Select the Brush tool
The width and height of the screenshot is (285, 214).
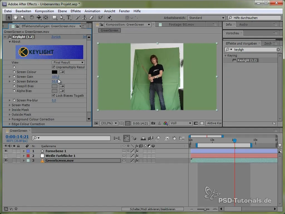coord(78,18)
